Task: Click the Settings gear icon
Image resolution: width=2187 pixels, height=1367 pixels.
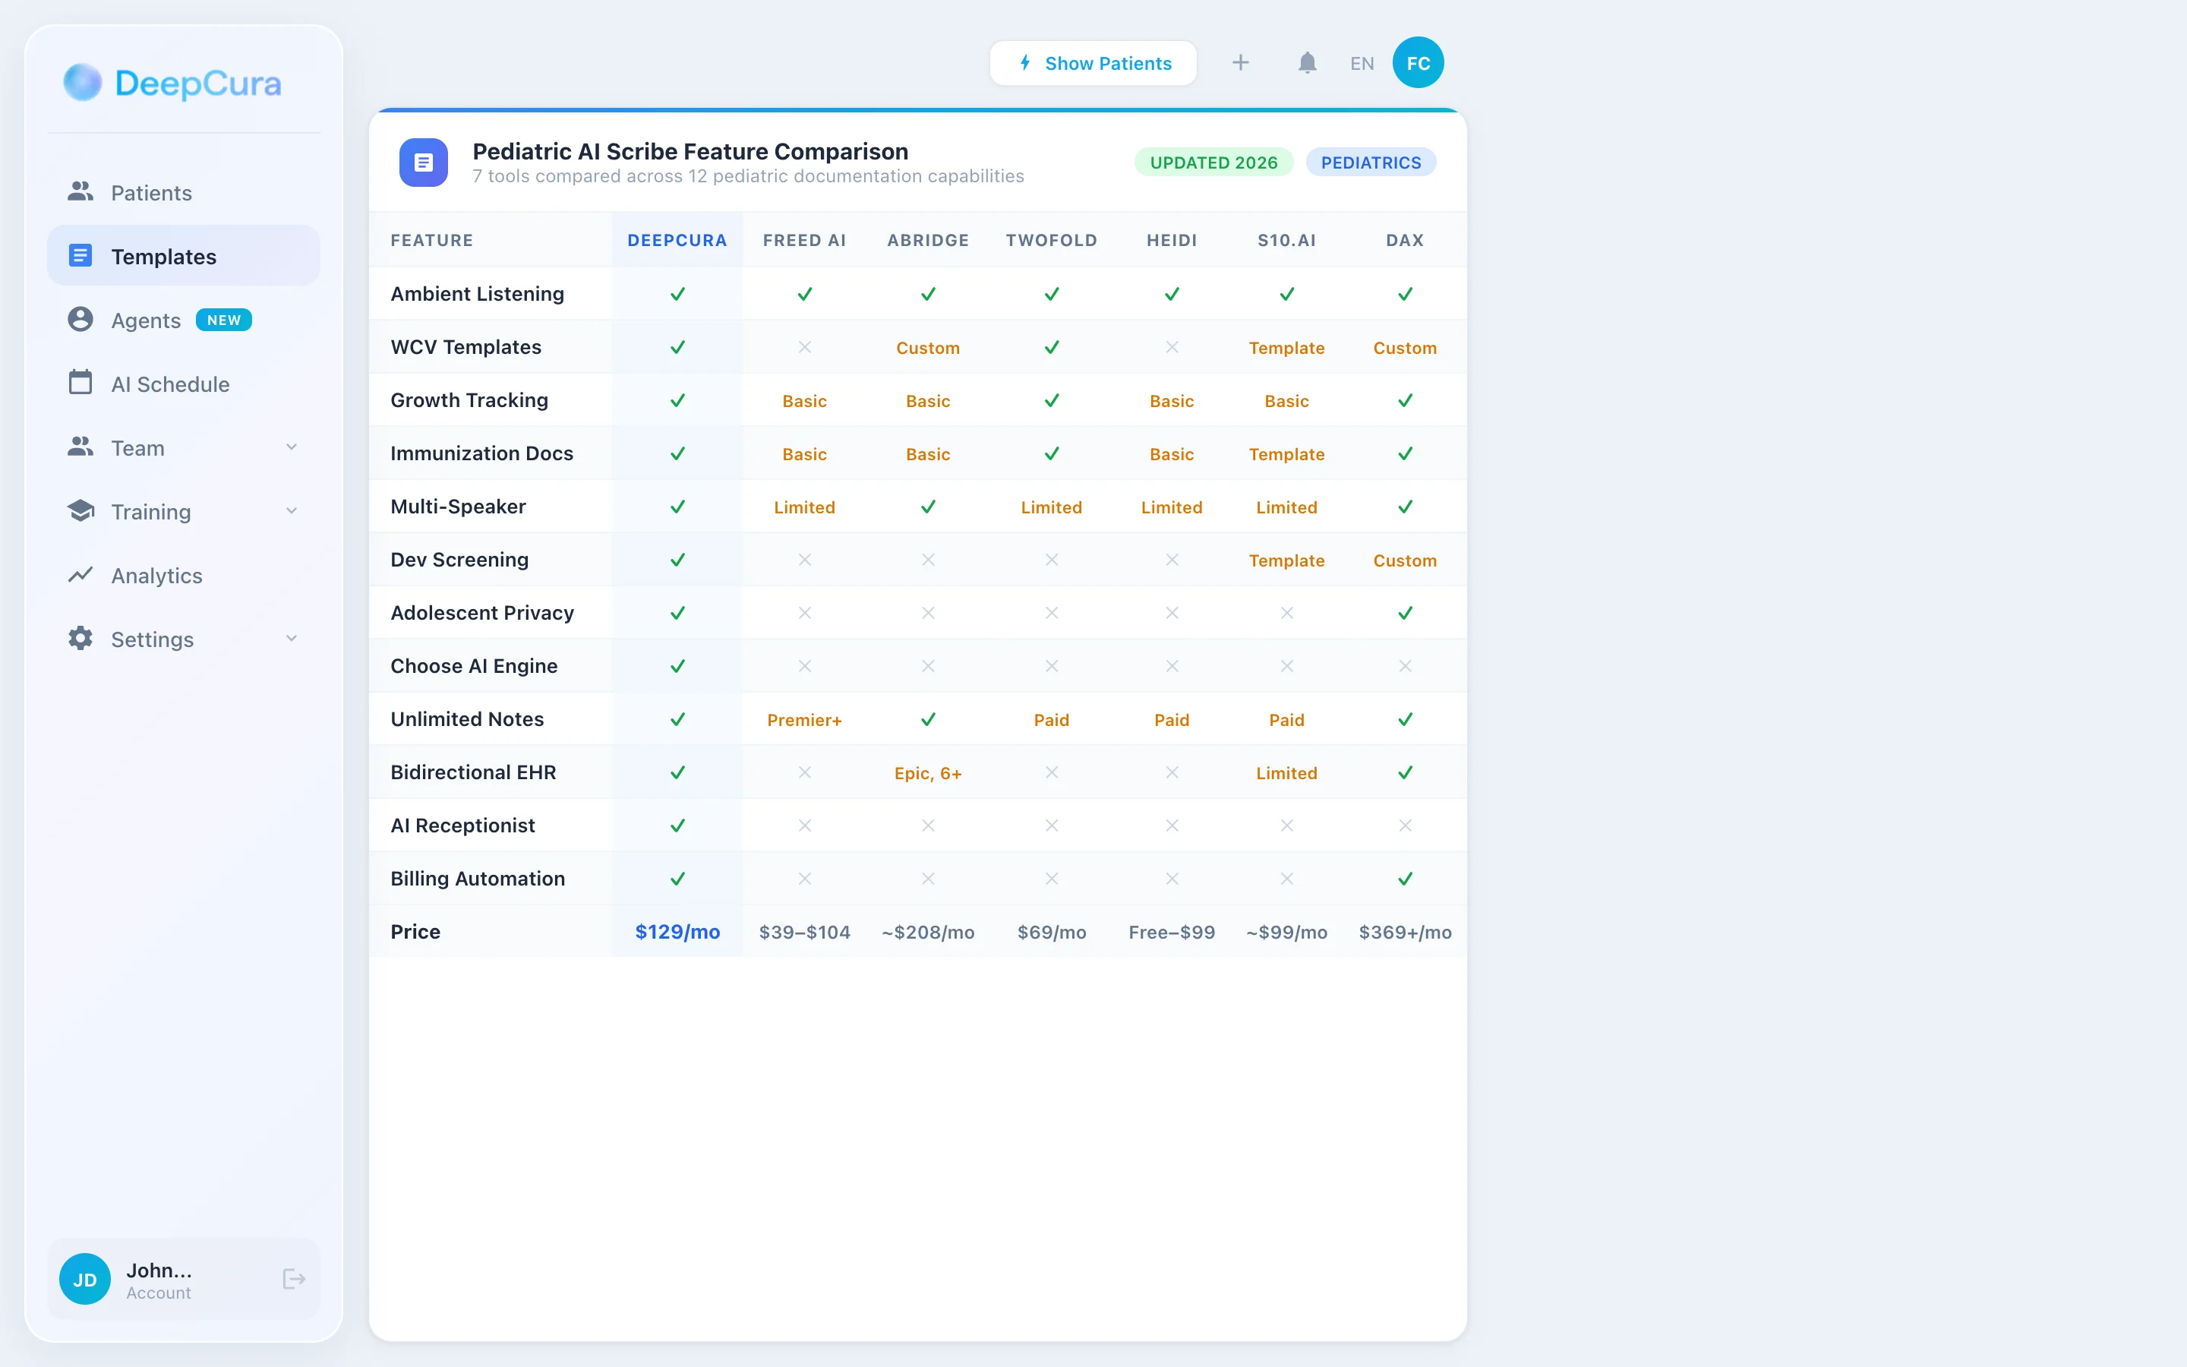Action: pyautogui.click(x=80, y=639)
